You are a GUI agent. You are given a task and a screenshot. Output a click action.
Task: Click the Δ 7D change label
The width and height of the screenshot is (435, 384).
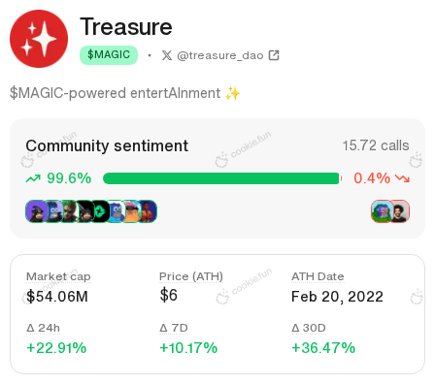click(x=174, y=328)
